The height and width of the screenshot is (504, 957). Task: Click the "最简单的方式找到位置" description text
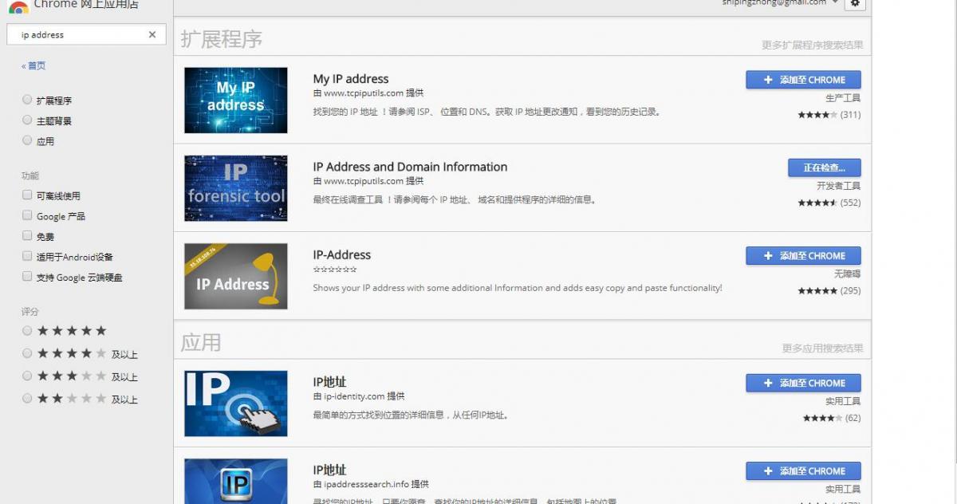pos(411,415)
